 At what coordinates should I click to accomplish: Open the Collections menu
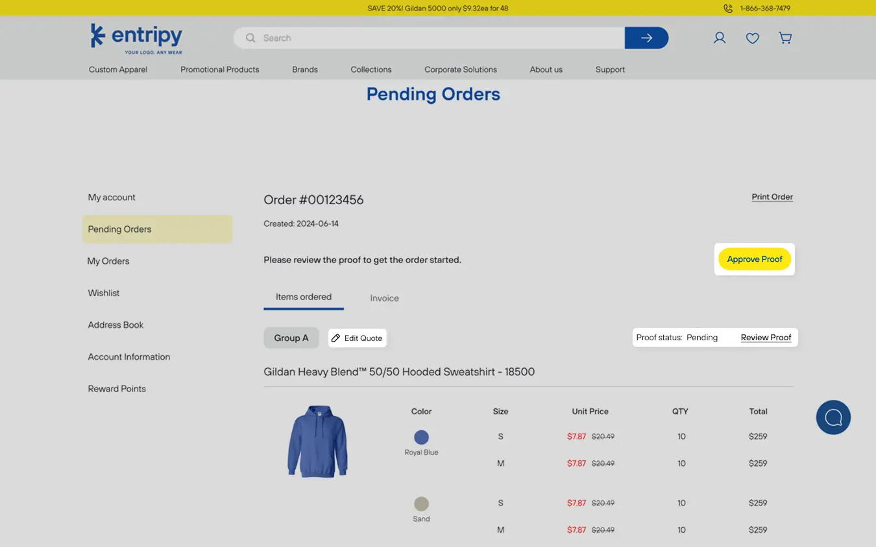pyautogui.click(x=371, y=69)
